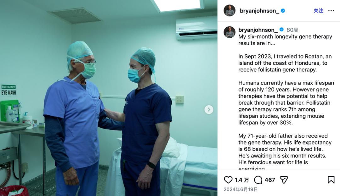Screen dimensions: 340x196
Task: View the 1.4 万 likes list
Action: coord(242,180)
